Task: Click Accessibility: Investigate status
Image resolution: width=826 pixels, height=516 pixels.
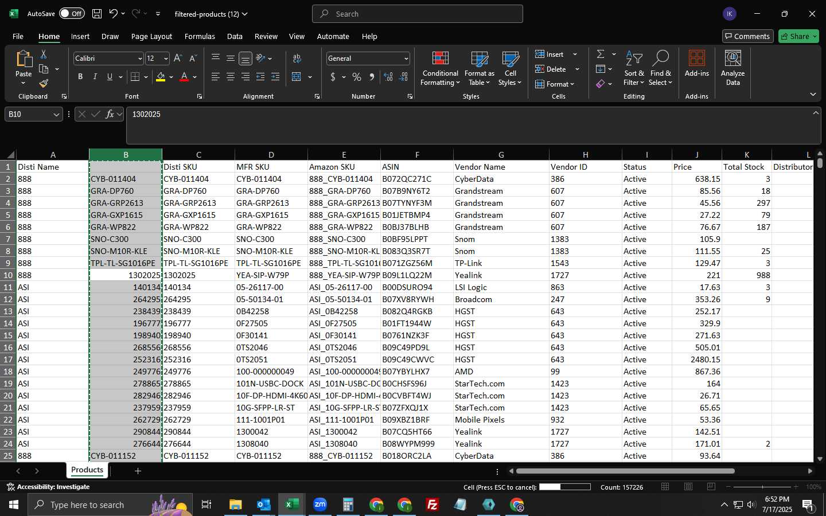Action: click(48, 487)
